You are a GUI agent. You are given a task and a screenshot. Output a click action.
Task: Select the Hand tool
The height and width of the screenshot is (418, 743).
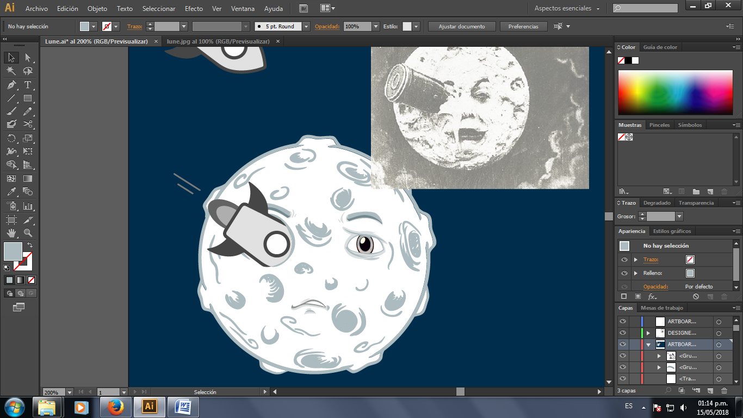point(11,233)
